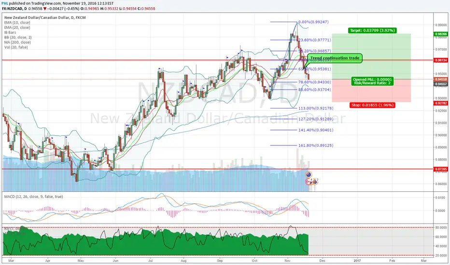Click the 61.80%(0.95381) Fibonacci level label

tap(315, 69)
